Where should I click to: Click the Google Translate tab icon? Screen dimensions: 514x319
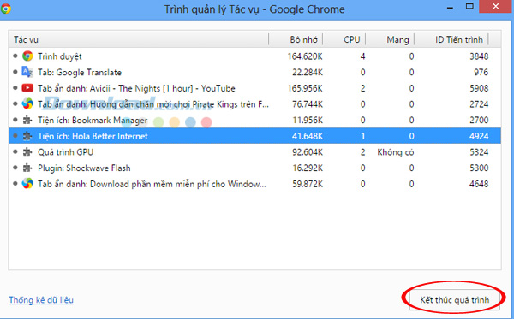(x=27, y=72)
